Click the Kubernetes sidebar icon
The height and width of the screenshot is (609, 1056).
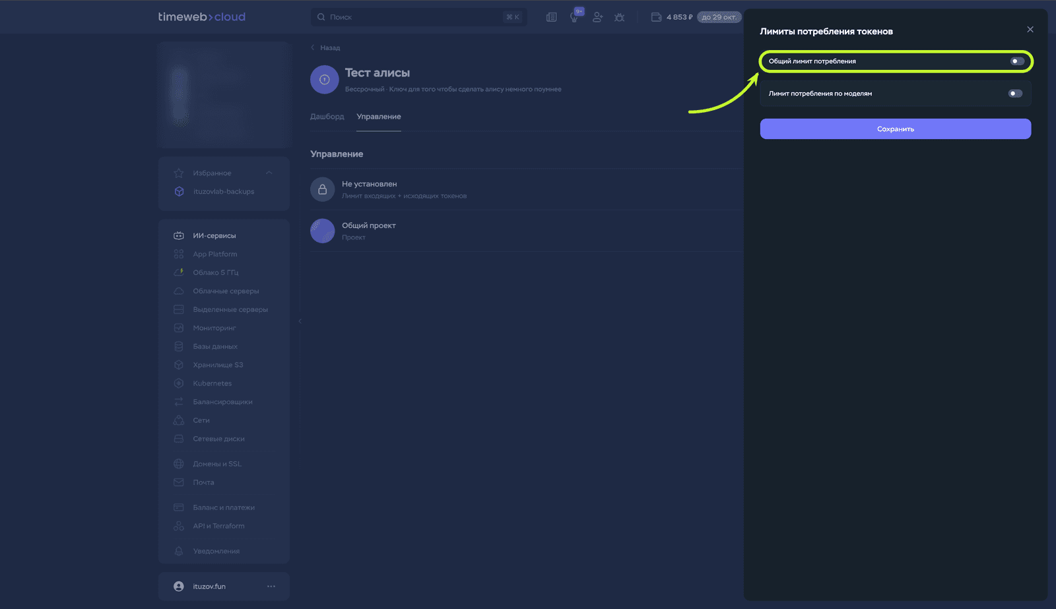179,384
